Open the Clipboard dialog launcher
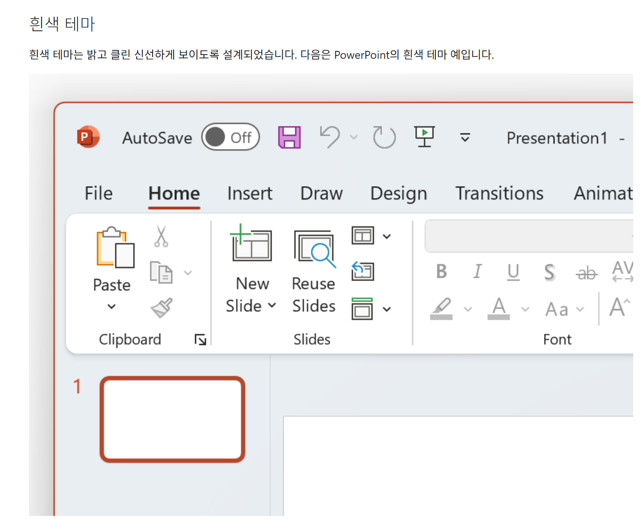The width and height of the screenshot is (643, 522). (200, 340)
